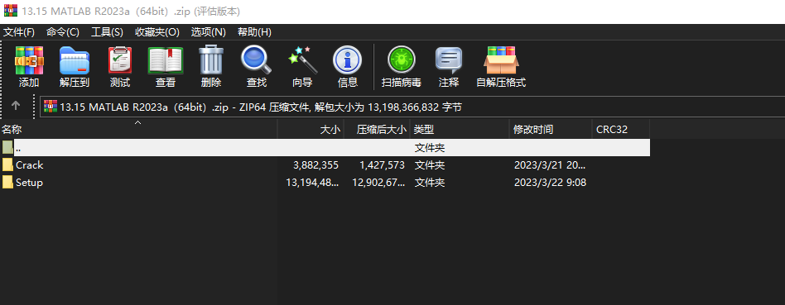Open the 查看 (View) book icon
Screen dimensions: 785x305
coord(166,60)
